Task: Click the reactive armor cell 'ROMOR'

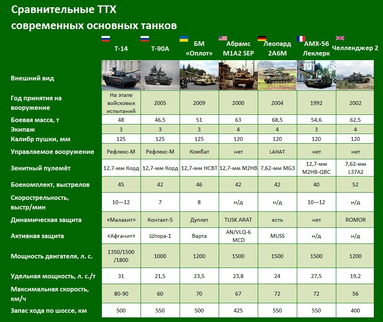Action: click(355, 220)
